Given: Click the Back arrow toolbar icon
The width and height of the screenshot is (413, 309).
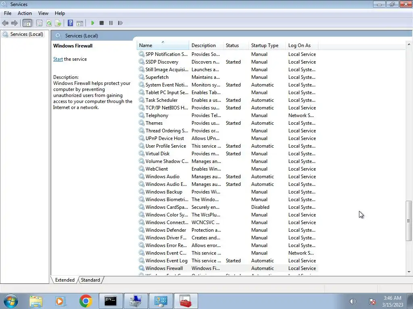Looking at the screenshot, I should [x=5, y=23].
